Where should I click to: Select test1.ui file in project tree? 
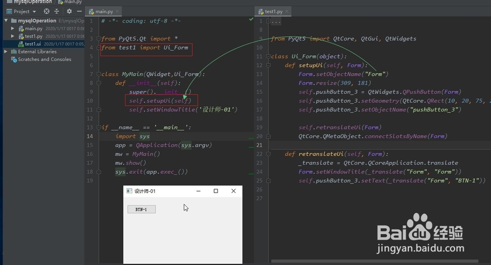(33, 44)
